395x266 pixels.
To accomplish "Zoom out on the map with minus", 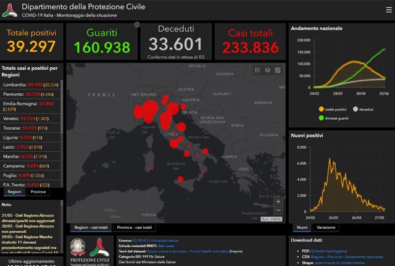I will tap(278, 210).
